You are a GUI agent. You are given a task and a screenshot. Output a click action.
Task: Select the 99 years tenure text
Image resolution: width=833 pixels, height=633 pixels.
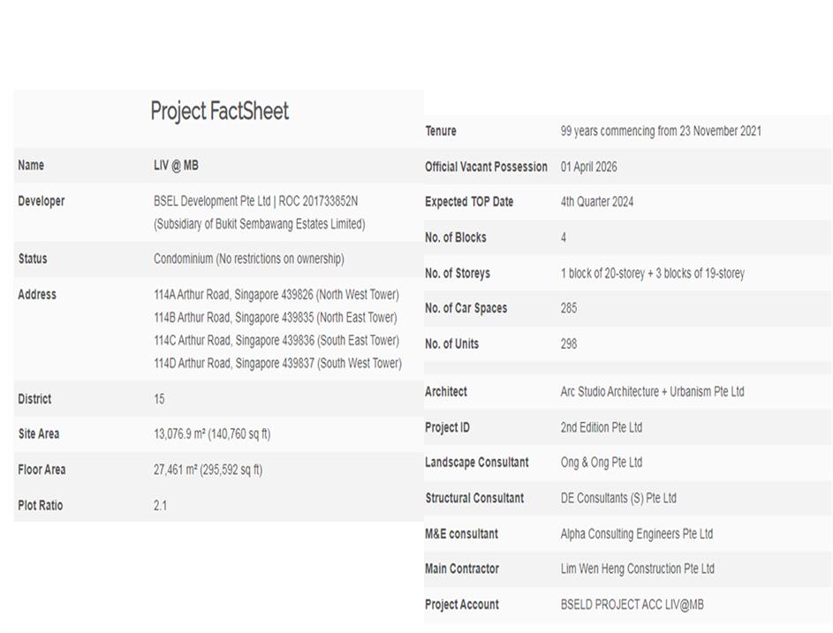pyautogui.click(x=660, y=132)
